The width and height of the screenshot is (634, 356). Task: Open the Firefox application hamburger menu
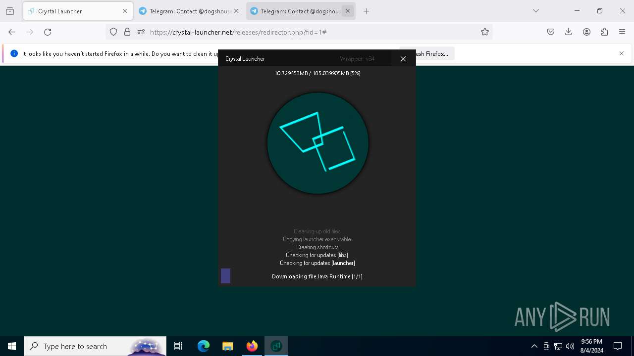click(x=622, y=32)
